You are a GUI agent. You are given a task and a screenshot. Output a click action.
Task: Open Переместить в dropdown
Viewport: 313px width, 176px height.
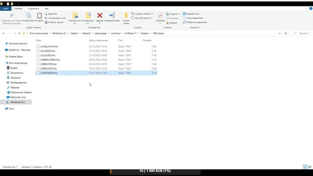click(x=75, y=19)
